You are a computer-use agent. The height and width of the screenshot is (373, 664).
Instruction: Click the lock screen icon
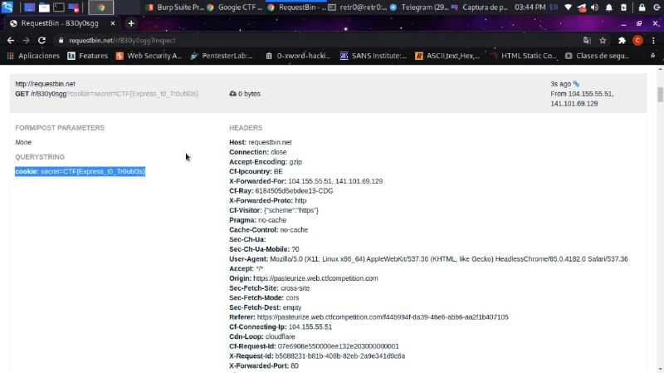coord(642,7)
